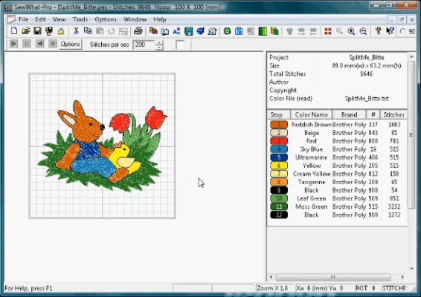The image size is (421, 297).
Task: Click the open book toolbar icon
Action: 165,31
